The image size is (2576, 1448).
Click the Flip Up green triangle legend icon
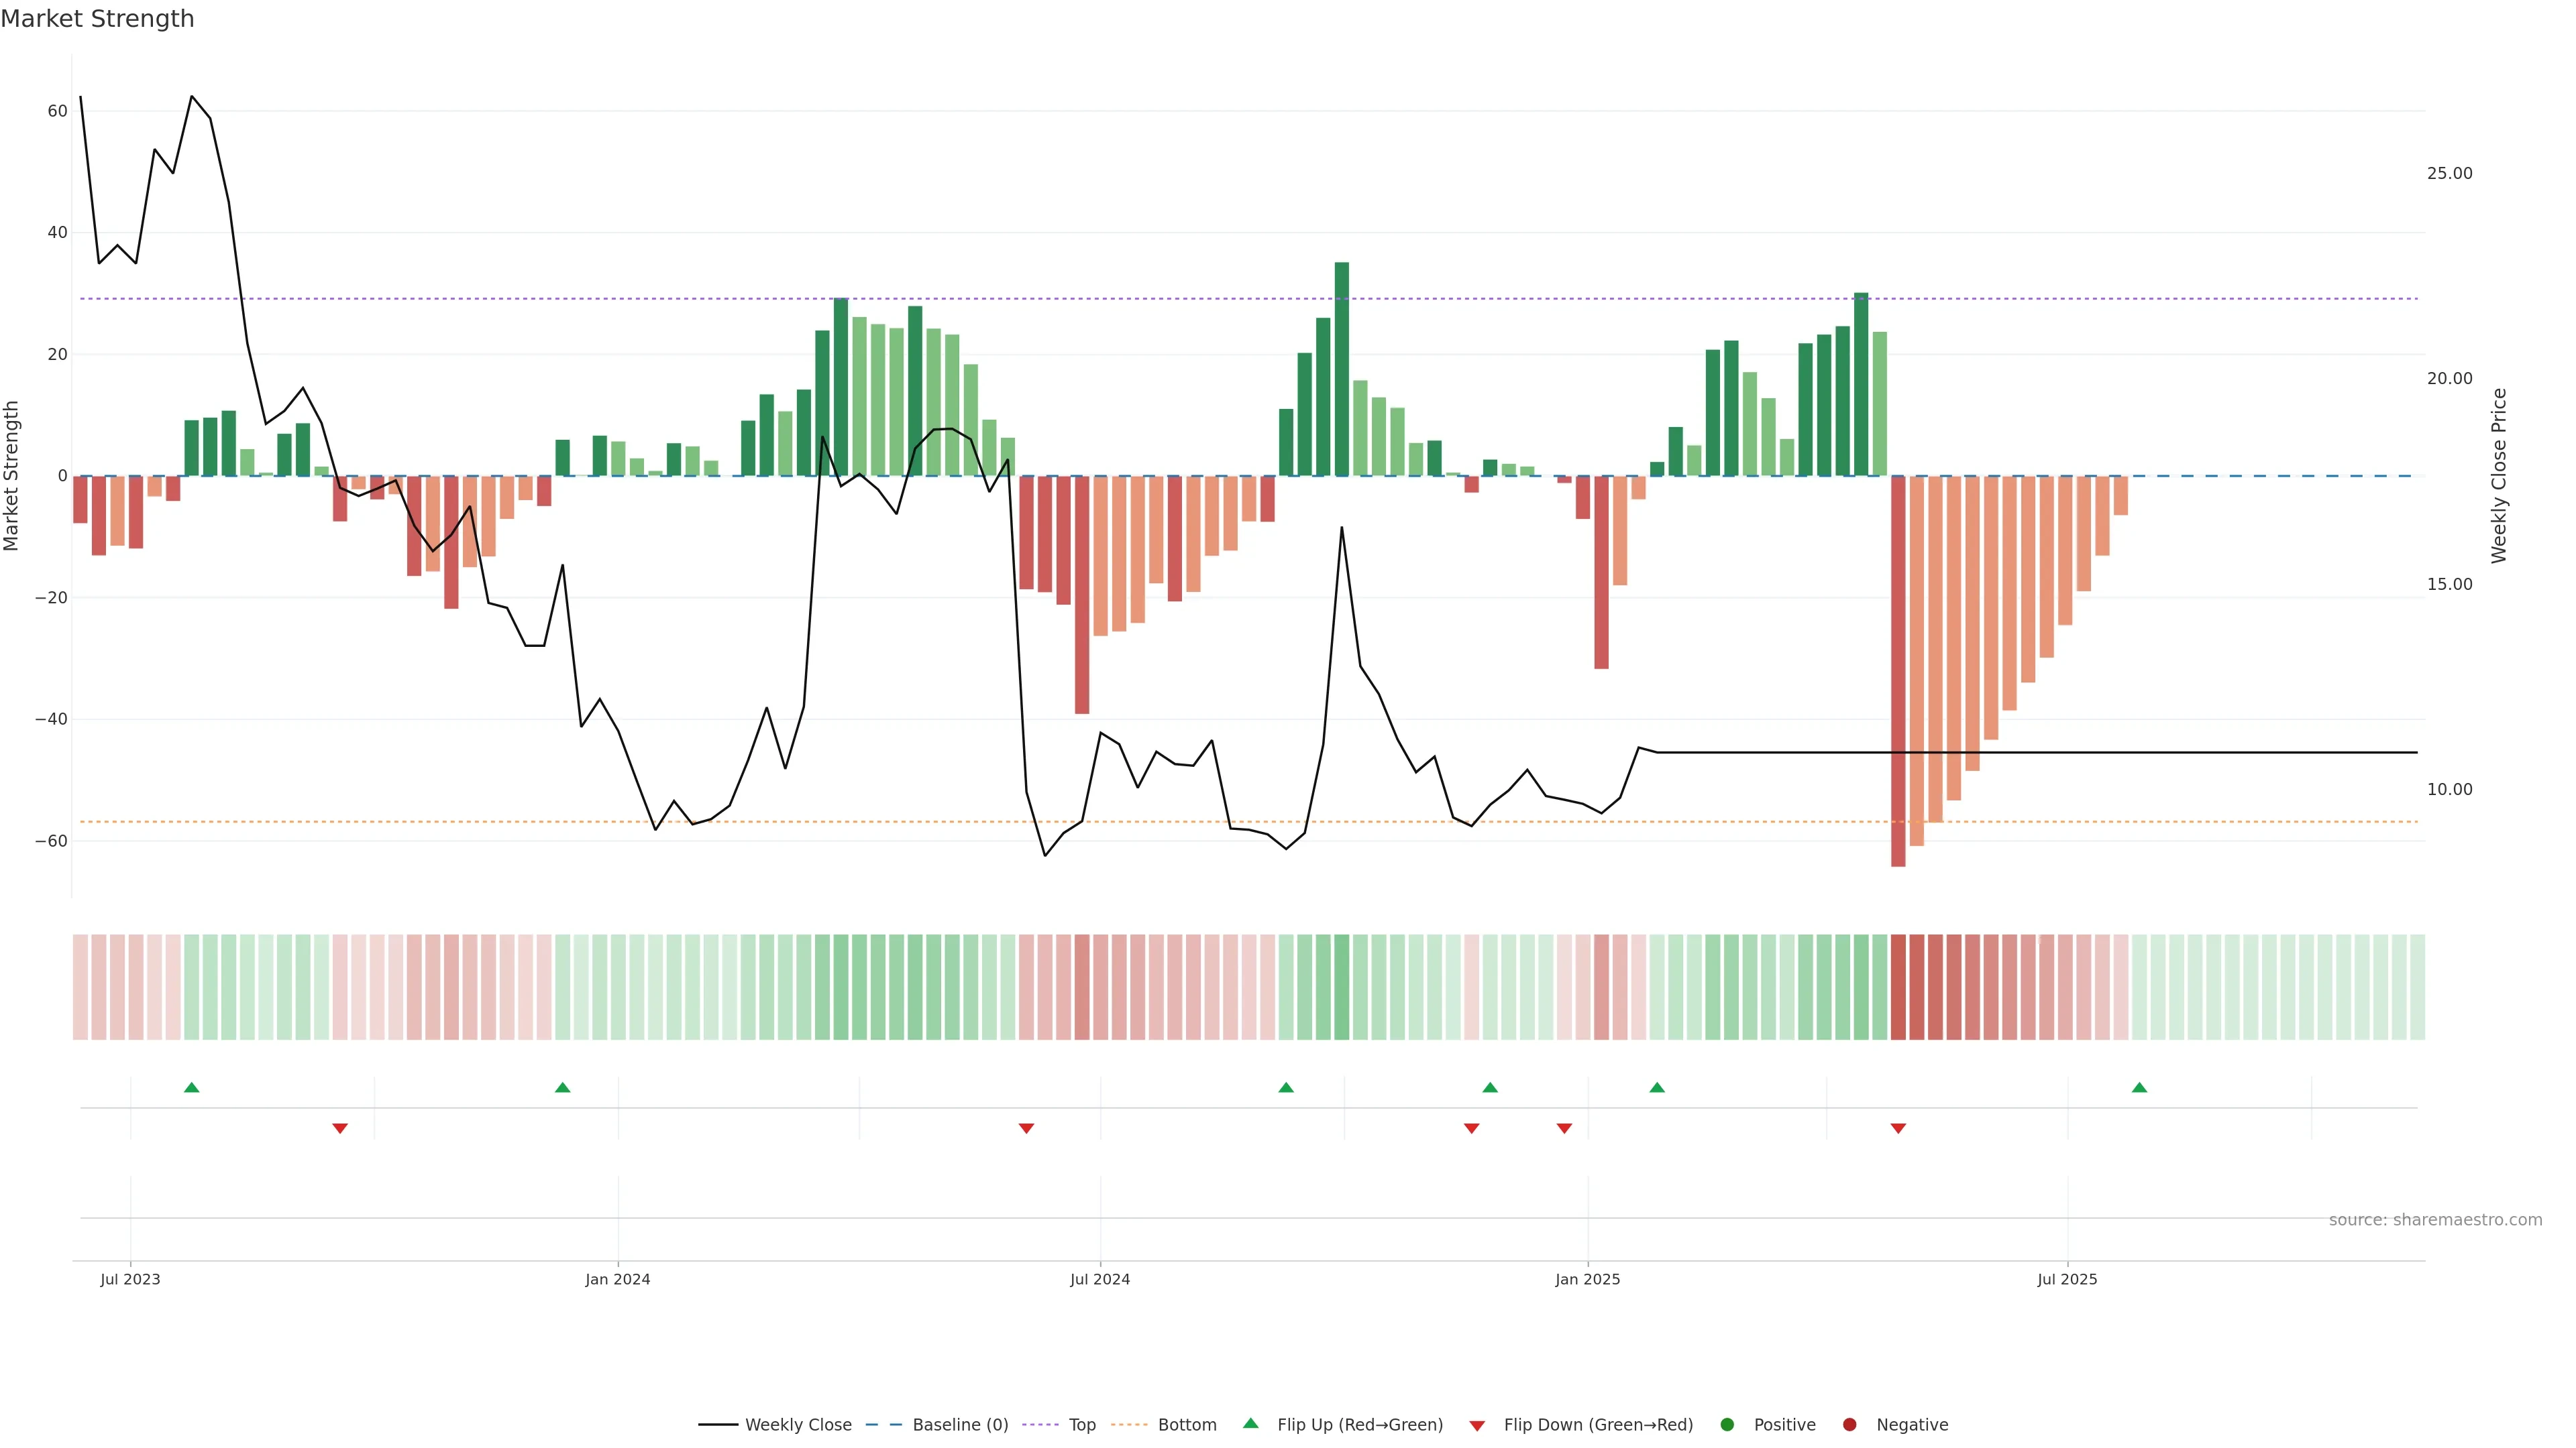point(1250,1424)
